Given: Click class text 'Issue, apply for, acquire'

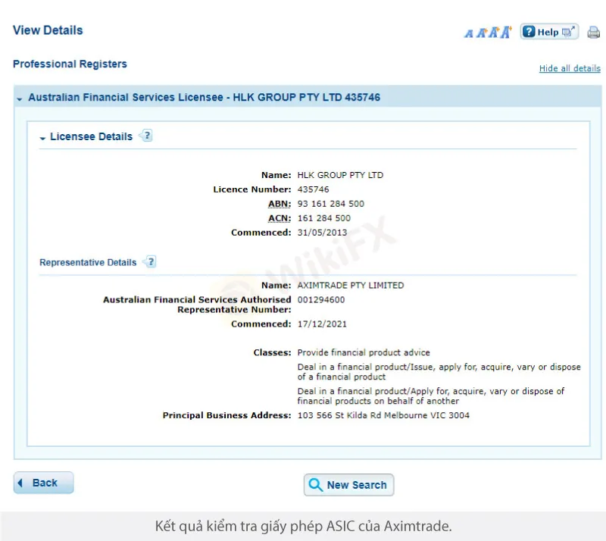Looking at the screenshot, I should point(461,367).
